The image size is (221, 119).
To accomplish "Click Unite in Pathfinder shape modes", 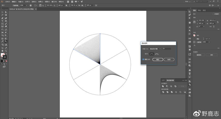I will coord(163,86).
